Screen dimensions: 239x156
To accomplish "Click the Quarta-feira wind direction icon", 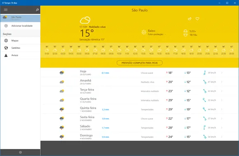I will [x=204, y=100].
